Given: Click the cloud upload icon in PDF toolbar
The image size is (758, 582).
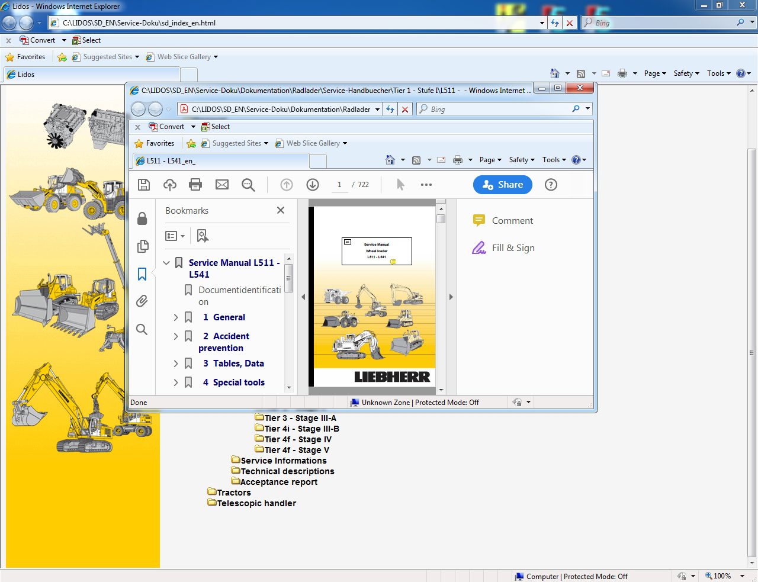Looking at the screenshot, I should click(170, 185).
